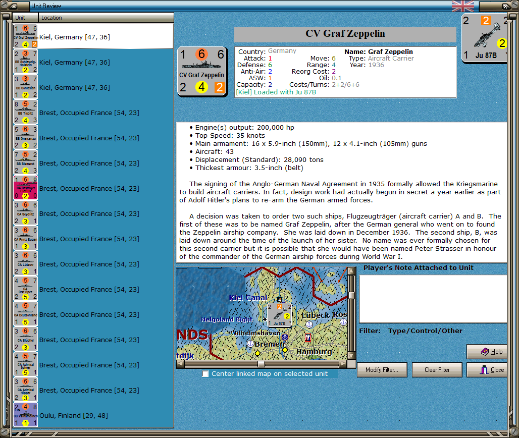519x438 pixels.
Task: Open Help for Unit Review
Action: pos(487,352)
